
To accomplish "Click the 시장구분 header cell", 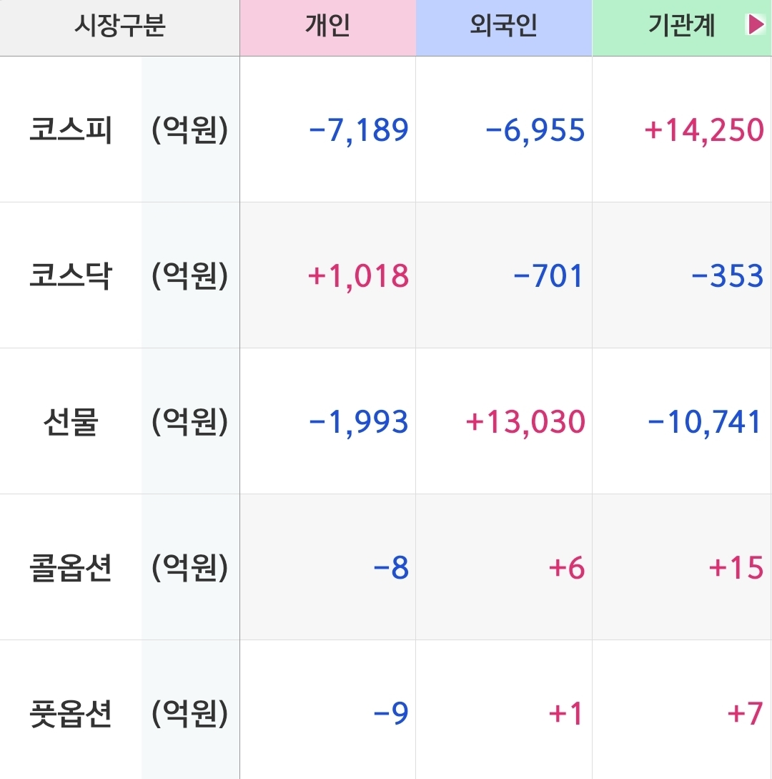I will (x=119, y=27).
